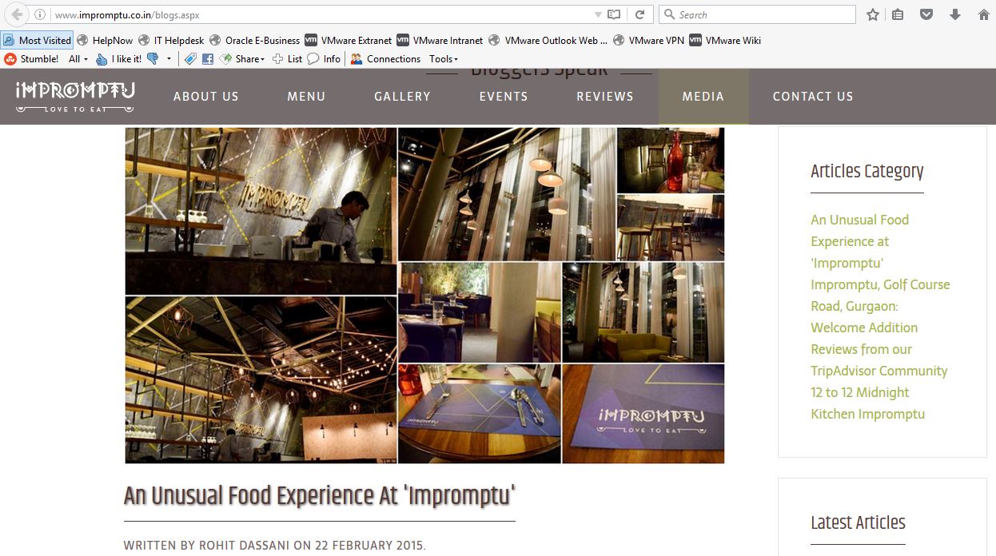Go to browser home page icon

pyautogui.click(x=984, y=14)
